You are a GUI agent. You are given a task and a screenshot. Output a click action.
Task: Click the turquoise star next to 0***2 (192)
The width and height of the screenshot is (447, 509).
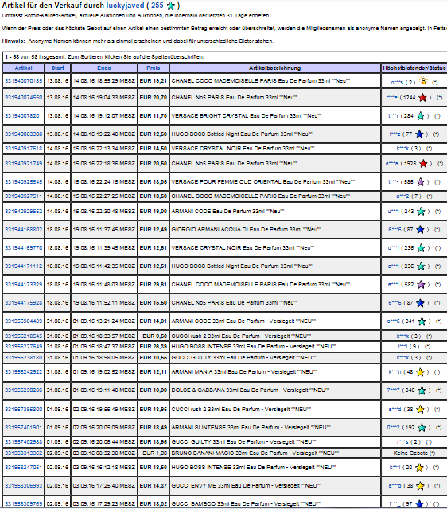tap(422, 428)
